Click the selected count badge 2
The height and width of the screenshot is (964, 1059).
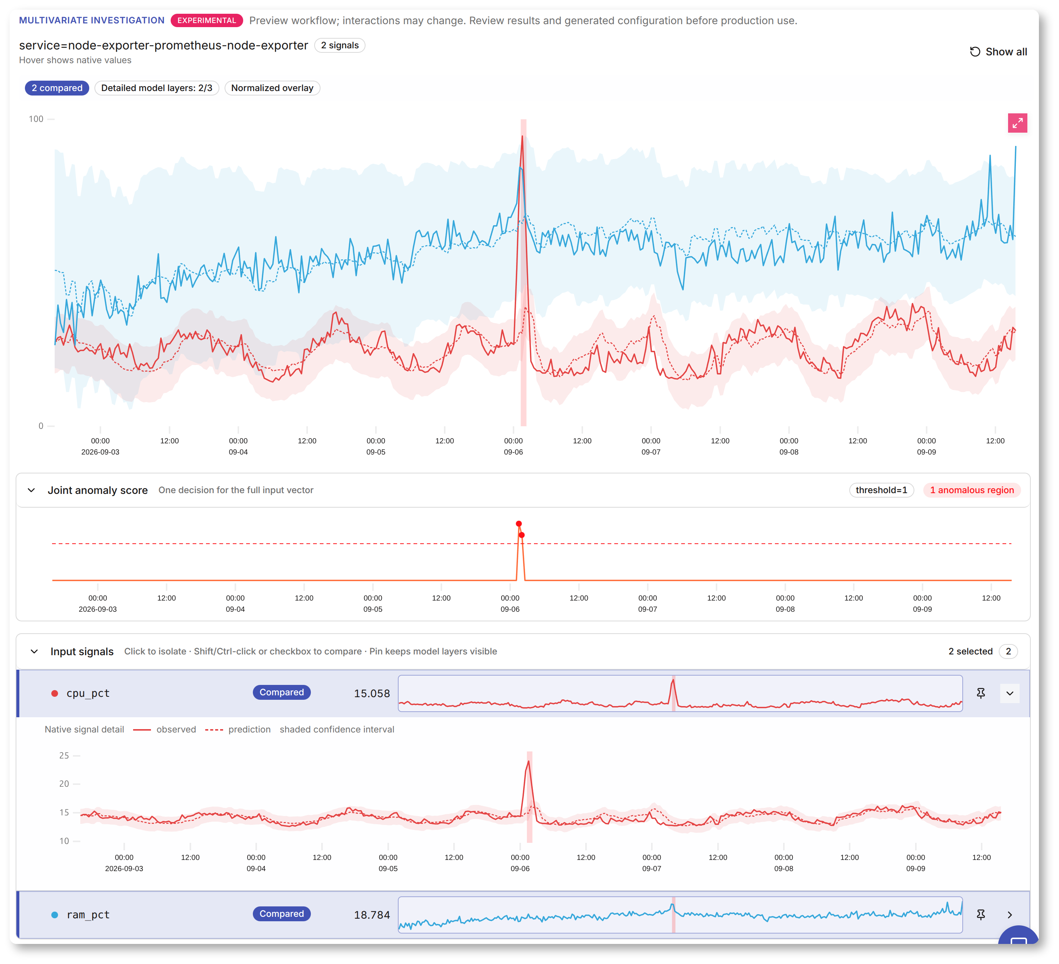pos(1008,651)
